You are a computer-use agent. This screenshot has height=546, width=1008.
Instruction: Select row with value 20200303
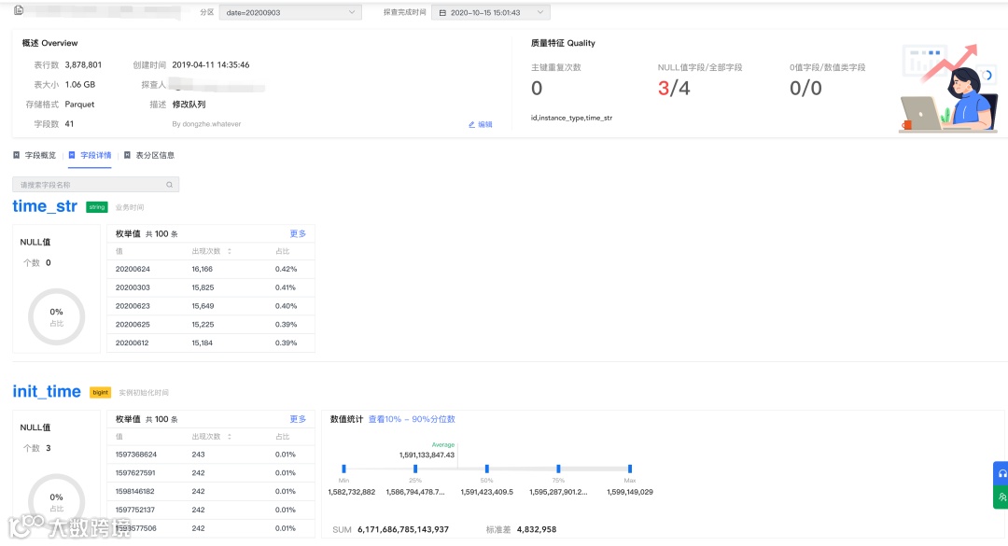click(211, 287)
